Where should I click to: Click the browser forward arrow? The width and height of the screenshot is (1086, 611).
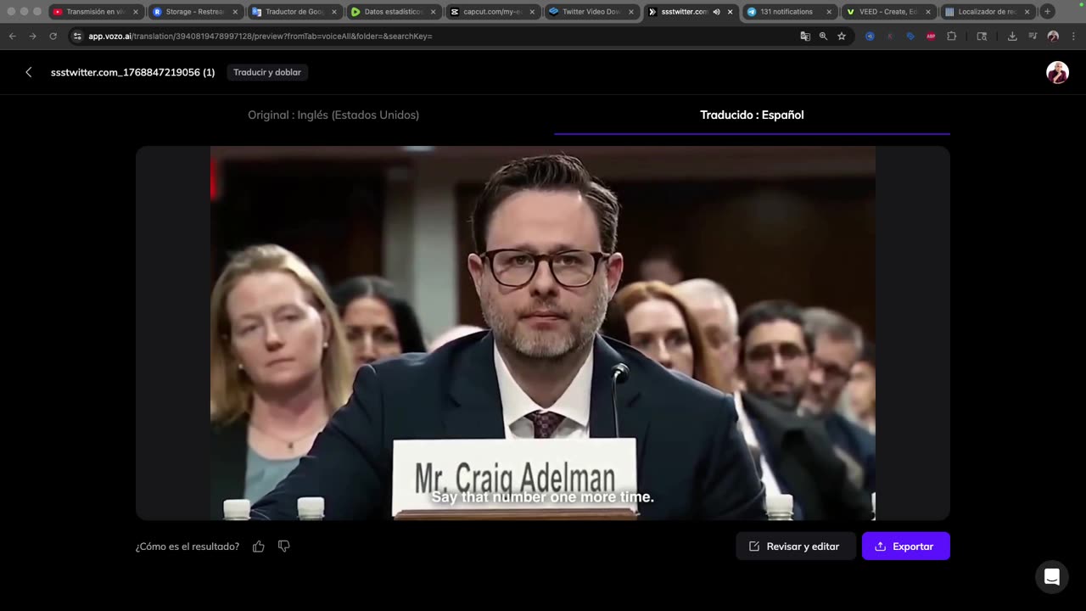pos(32,36)
